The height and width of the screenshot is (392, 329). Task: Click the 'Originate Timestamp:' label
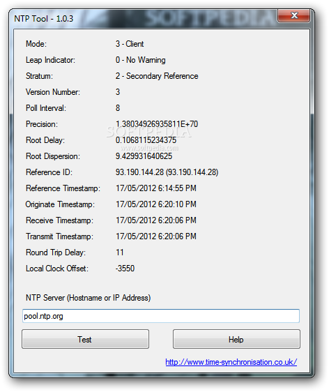tap(60, 204)
